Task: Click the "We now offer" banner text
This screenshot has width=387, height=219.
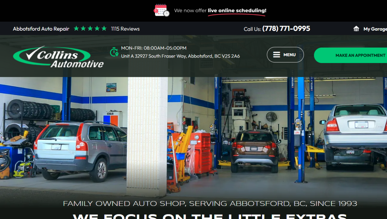Action: (x=190, y=11)
